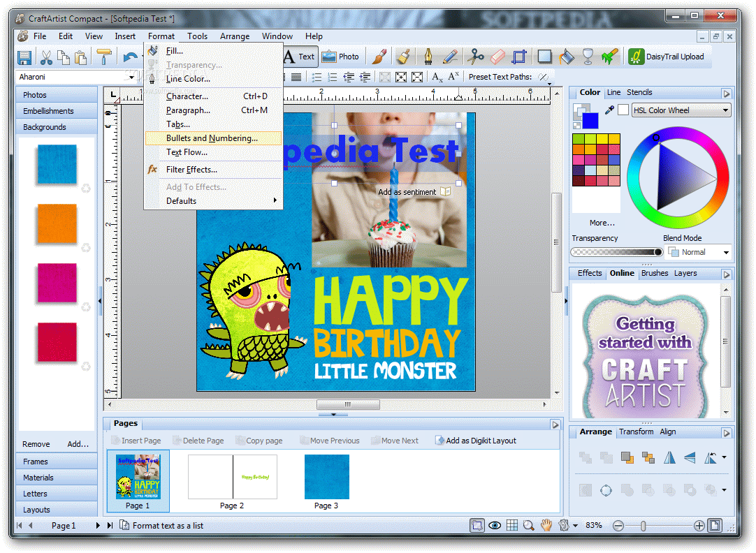Expand the Pages panel options arrow
This screenshot has height=553, width=756.
555,425
